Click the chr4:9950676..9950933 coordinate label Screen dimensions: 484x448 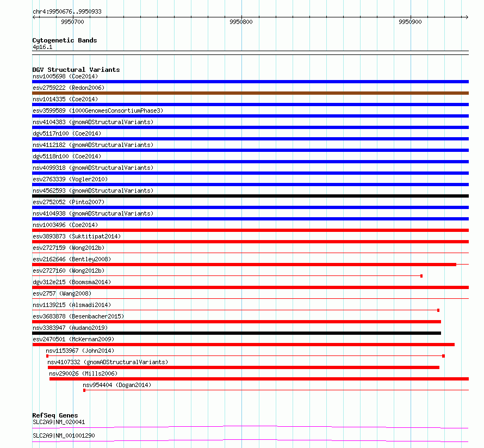pyautogui.click(x=67, y=11)
